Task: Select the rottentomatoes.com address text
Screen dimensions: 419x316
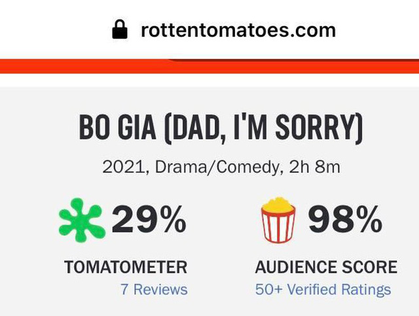Action: [238, 29]
